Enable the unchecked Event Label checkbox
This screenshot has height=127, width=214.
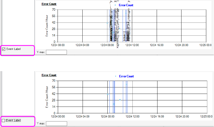pyautogui.click(x=3, y=120)
